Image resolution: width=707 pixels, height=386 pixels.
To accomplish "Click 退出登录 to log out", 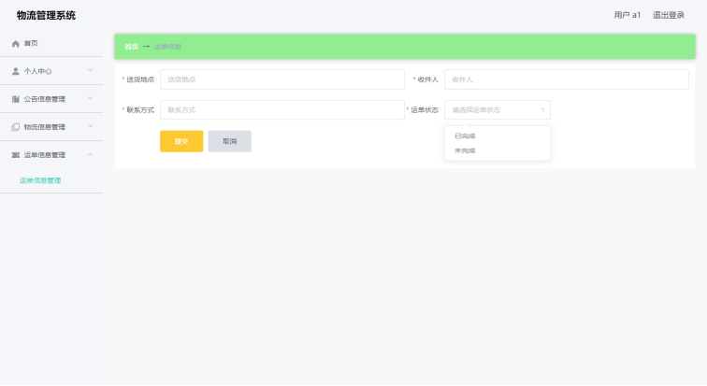I will click(669, 15).
